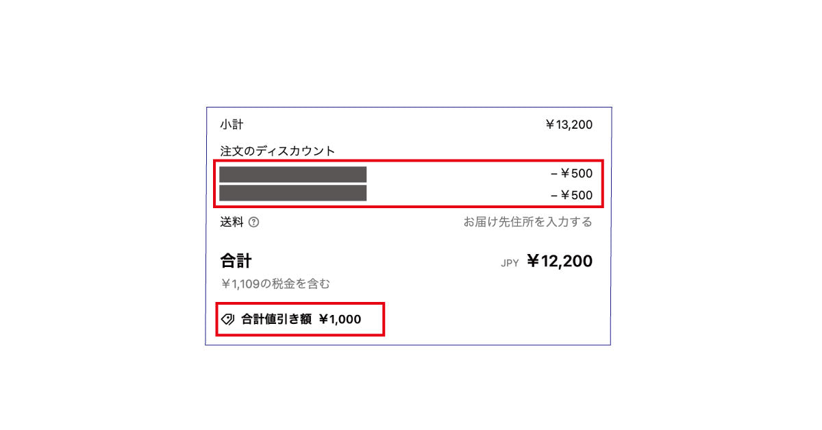The width and height of the screenshot is (822, 430).
Task: Click the 送料 shipping label
Action: point(231,222)
